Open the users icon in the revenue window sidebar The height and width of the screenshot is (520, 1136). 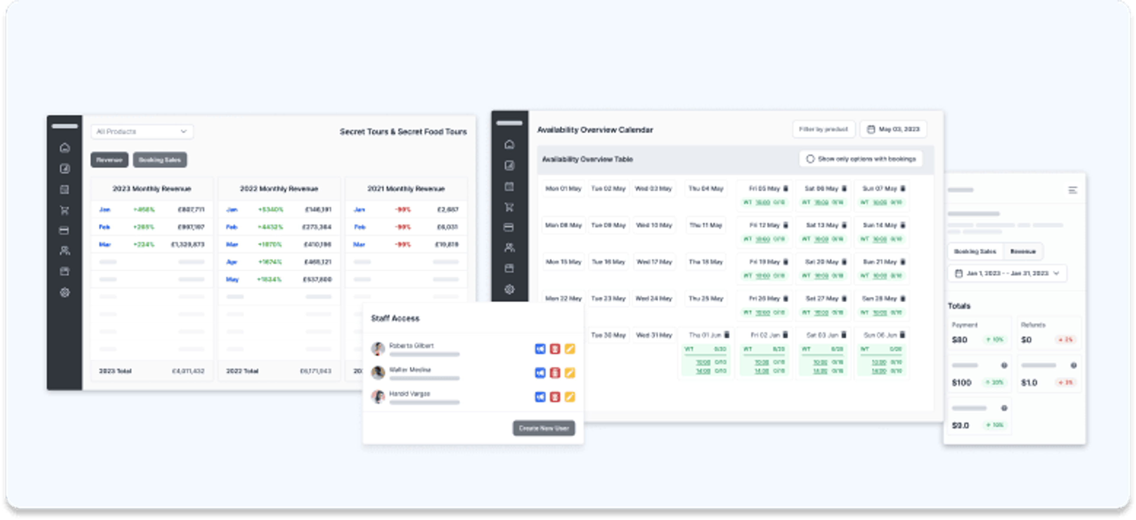point(65,251)
